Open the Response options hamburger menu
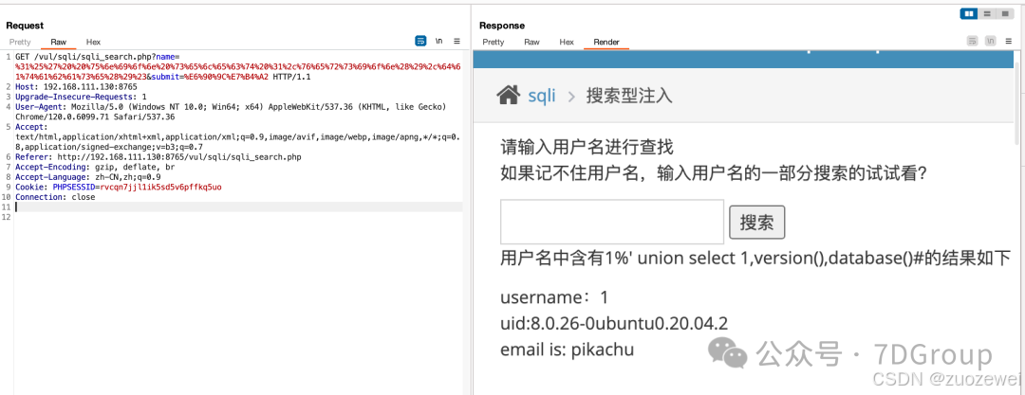This screenshot has height=395, width=1025. point(1009,41)
